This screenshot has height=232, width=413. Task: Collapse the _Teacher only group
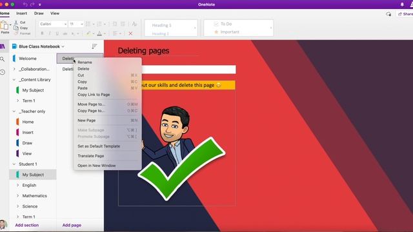point(14,111)
